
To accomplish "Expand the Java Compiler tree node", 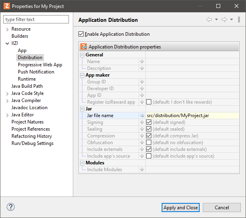I will [7, 101].
